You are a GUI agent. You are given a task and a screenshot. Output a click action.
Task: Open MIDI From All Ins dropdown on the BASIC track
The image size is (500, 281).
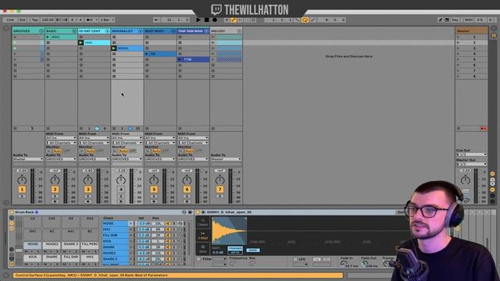(61, 138)
